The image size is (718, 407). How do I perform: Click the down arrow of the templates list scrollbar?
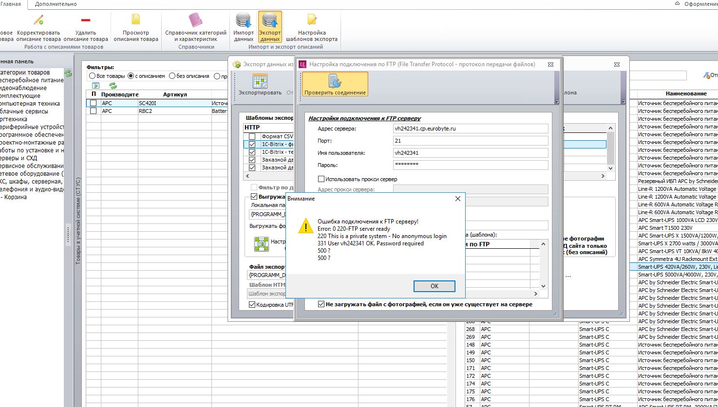[x=610, y=168]
